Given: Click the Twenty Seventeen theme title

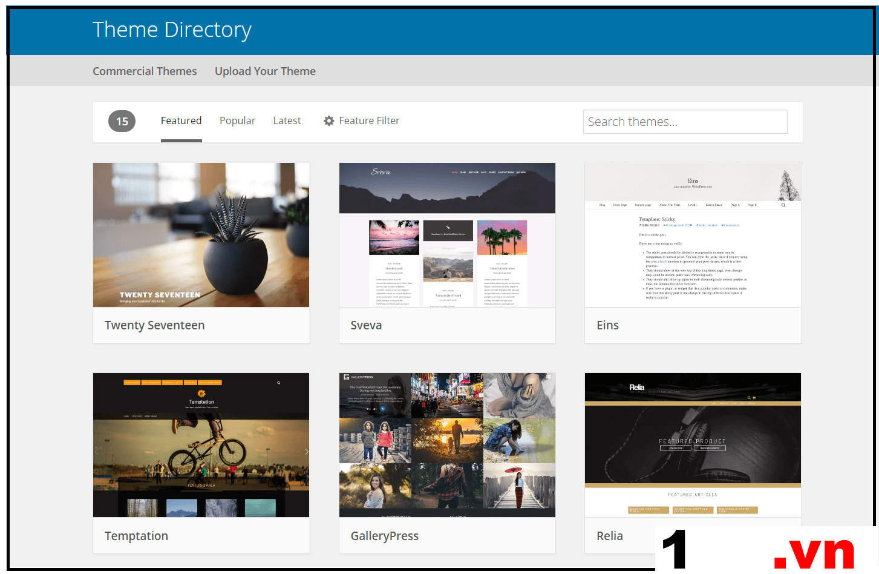Looking at the screenshot, I should click(155, 326).
